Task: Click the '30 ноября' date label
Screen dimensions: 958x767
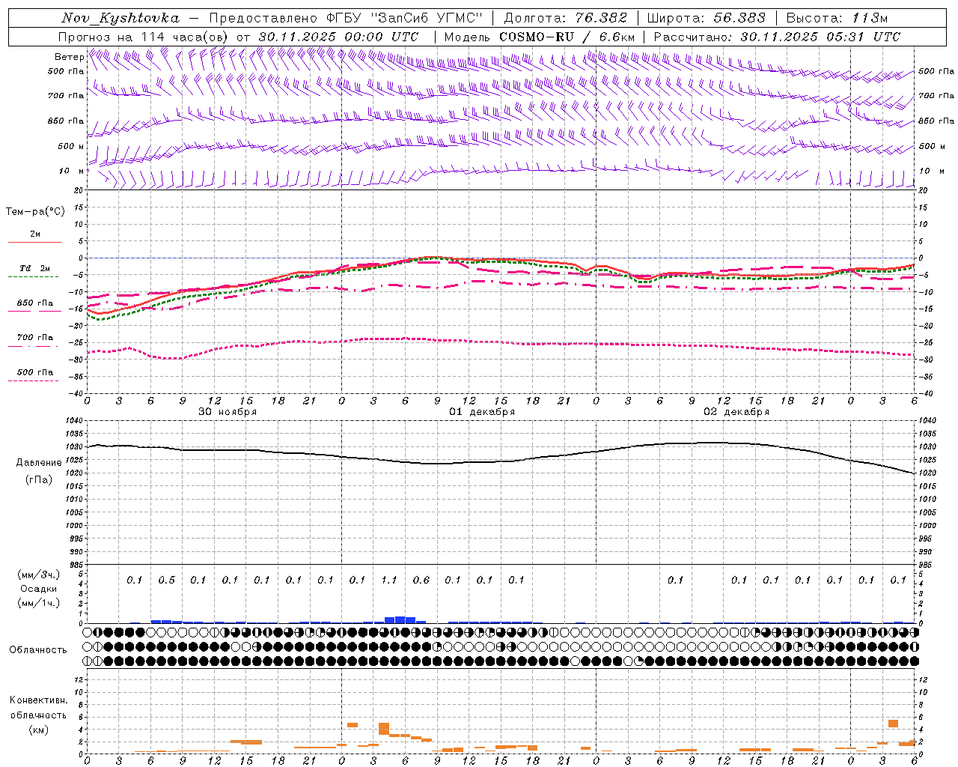Action: (228, 412)
